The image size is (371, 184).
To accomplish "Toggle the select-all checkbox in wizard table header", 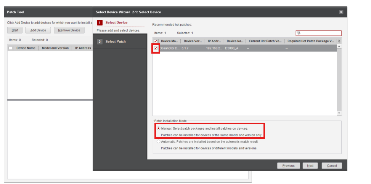I will click(x=156, y=41).
